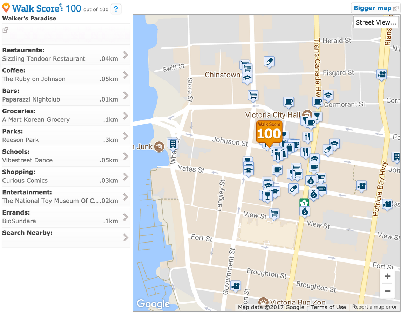Select the graduation cap icon above Cormorant St
406x315 pixels.
click(328, 95)
